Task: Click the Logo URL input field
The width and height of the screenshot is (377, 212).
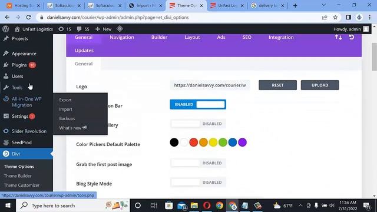Action: (x=210, y=85)
